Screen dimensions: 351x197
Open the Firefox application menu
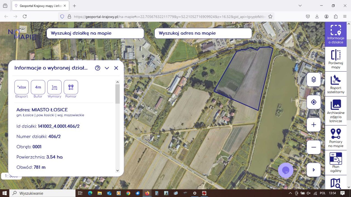(x=345, y=16)
